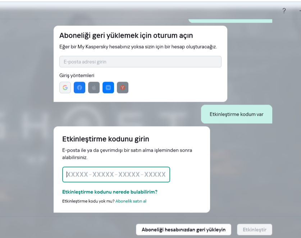
Task: Click the grayed-out Apple login method
Action: pos(94,87)
